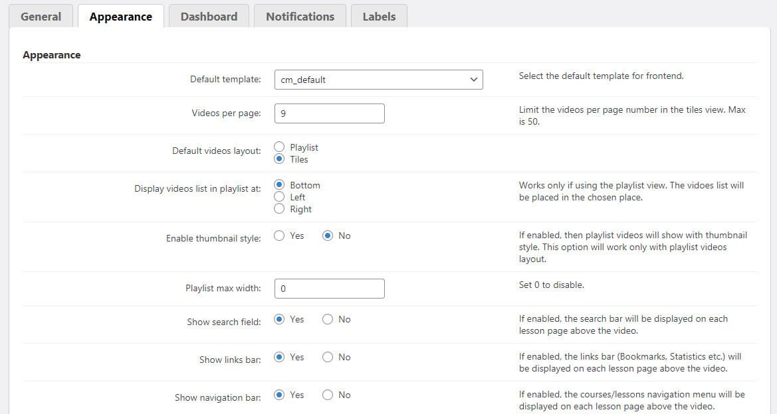Open the Dashboard tab
The image size is (777, 414).
(x=209, y=17)
